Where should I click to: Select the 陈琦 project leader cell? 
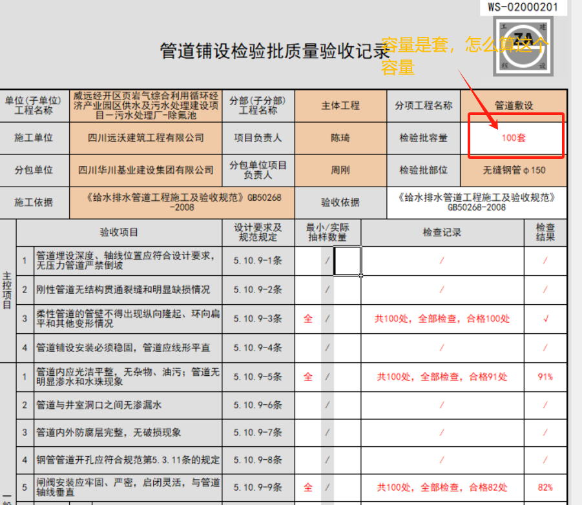340,138
